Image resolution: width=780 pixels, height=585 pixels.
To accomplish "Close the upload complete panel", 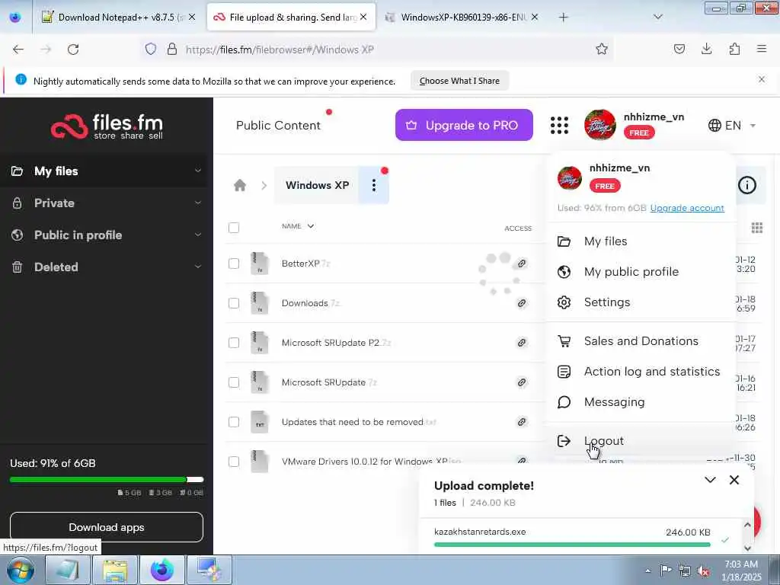I will coord(734,480).
